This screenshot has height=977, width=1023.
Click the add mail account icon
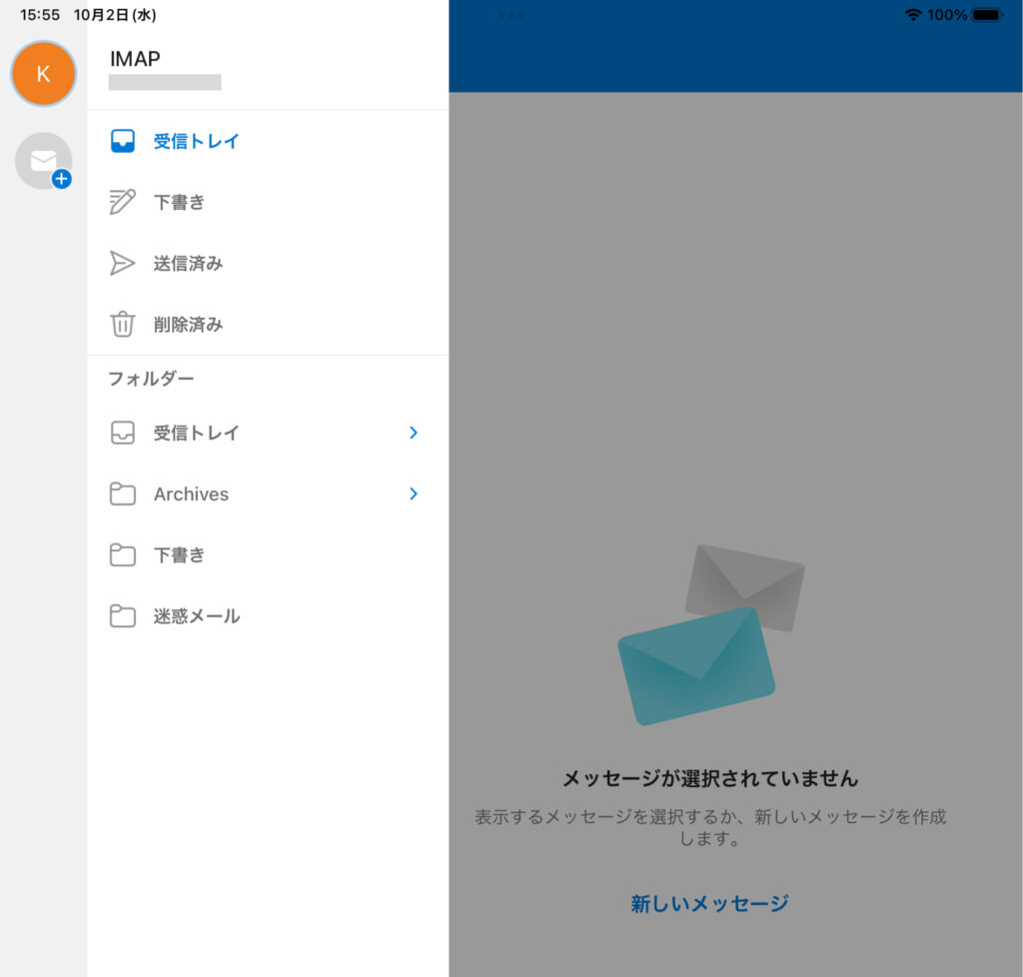44,161
